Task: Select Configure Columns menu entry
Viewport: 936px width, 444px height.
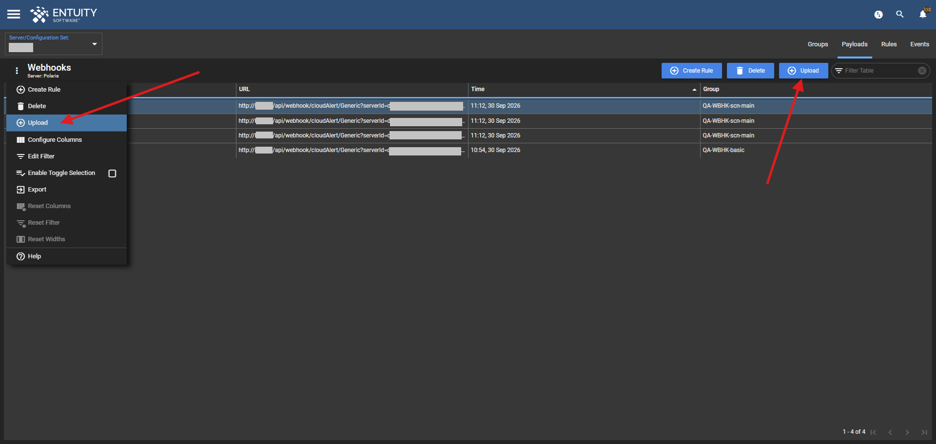Action: (x=66, y=140)
